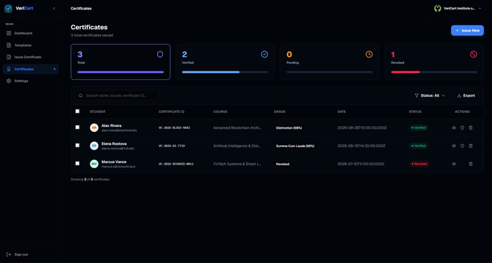This screenshot has width=492, height=263.
Task: Click the organization avatar in the header
Action: click(x=438, y=9)
